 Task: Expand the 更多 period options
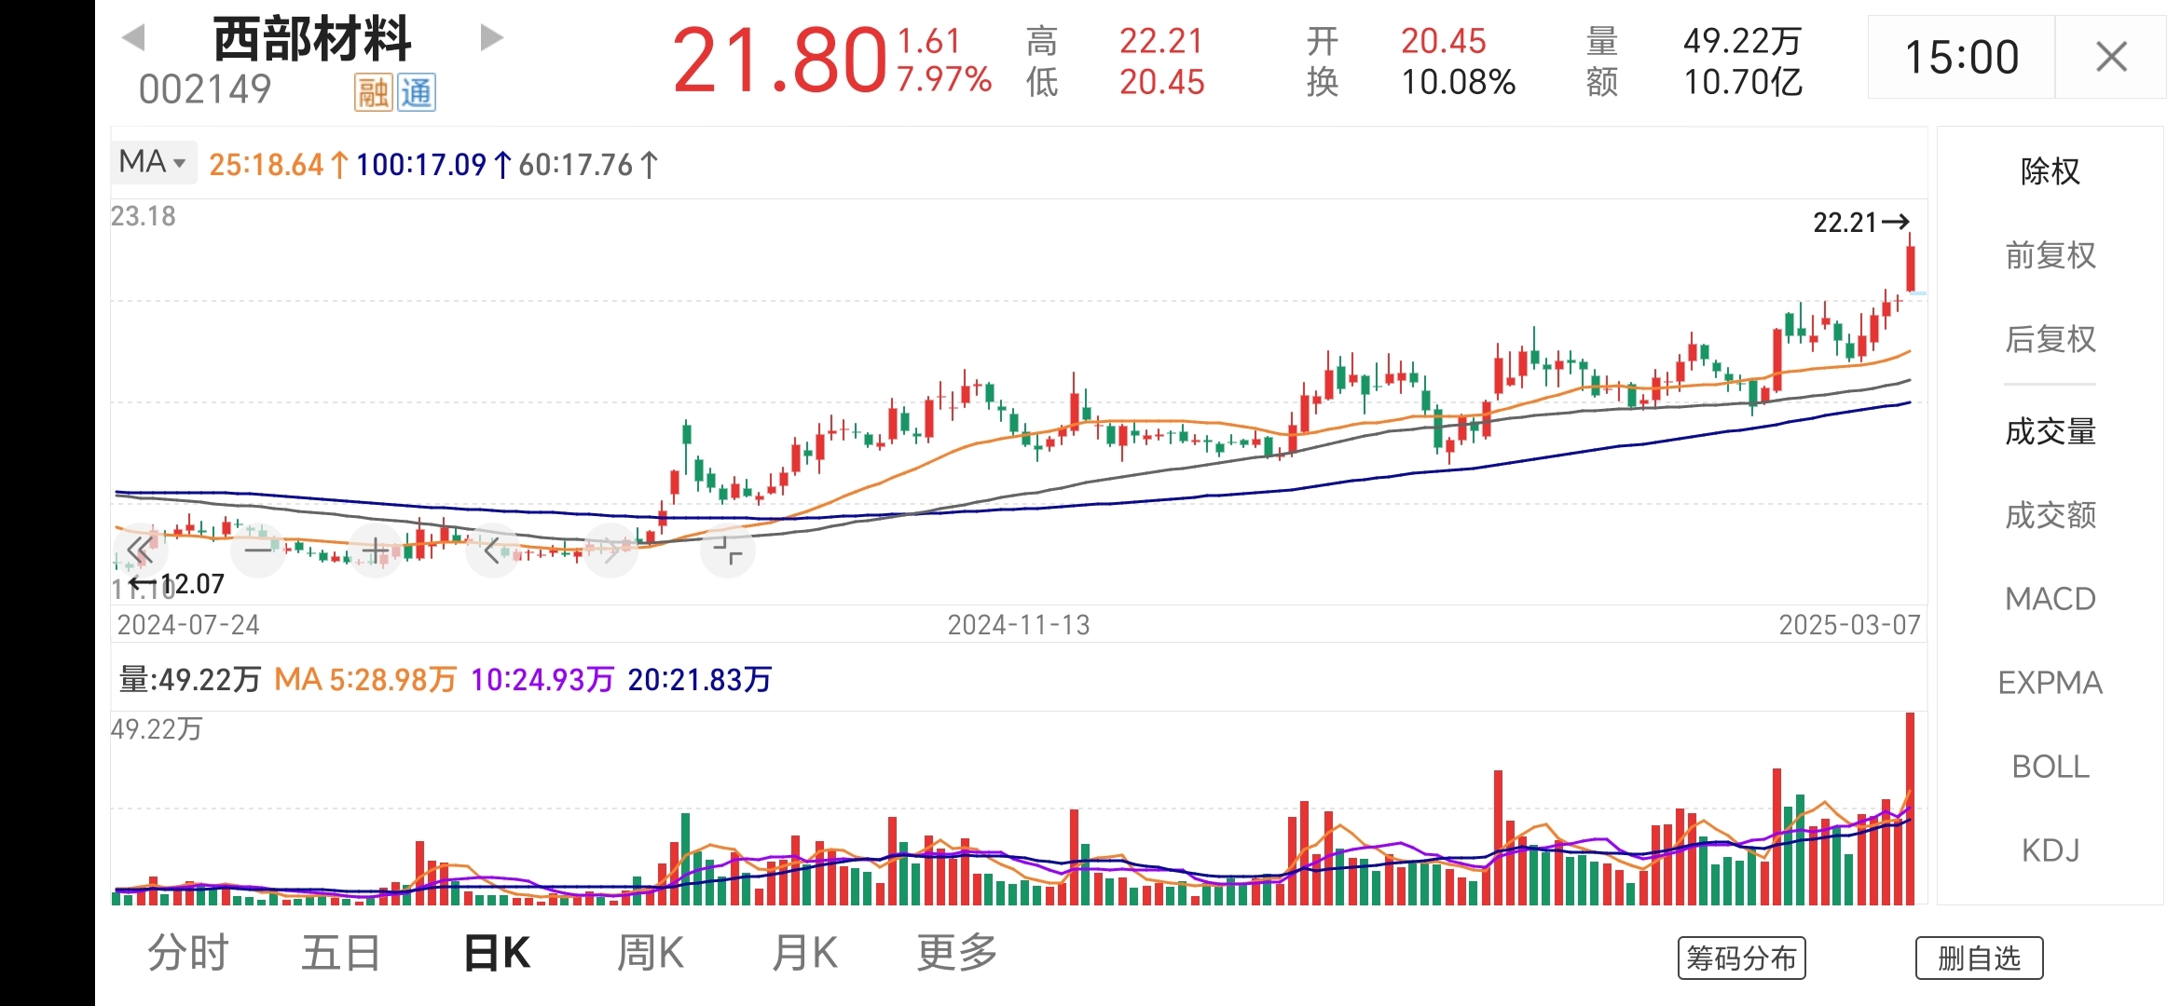click(x=957, y=953)
